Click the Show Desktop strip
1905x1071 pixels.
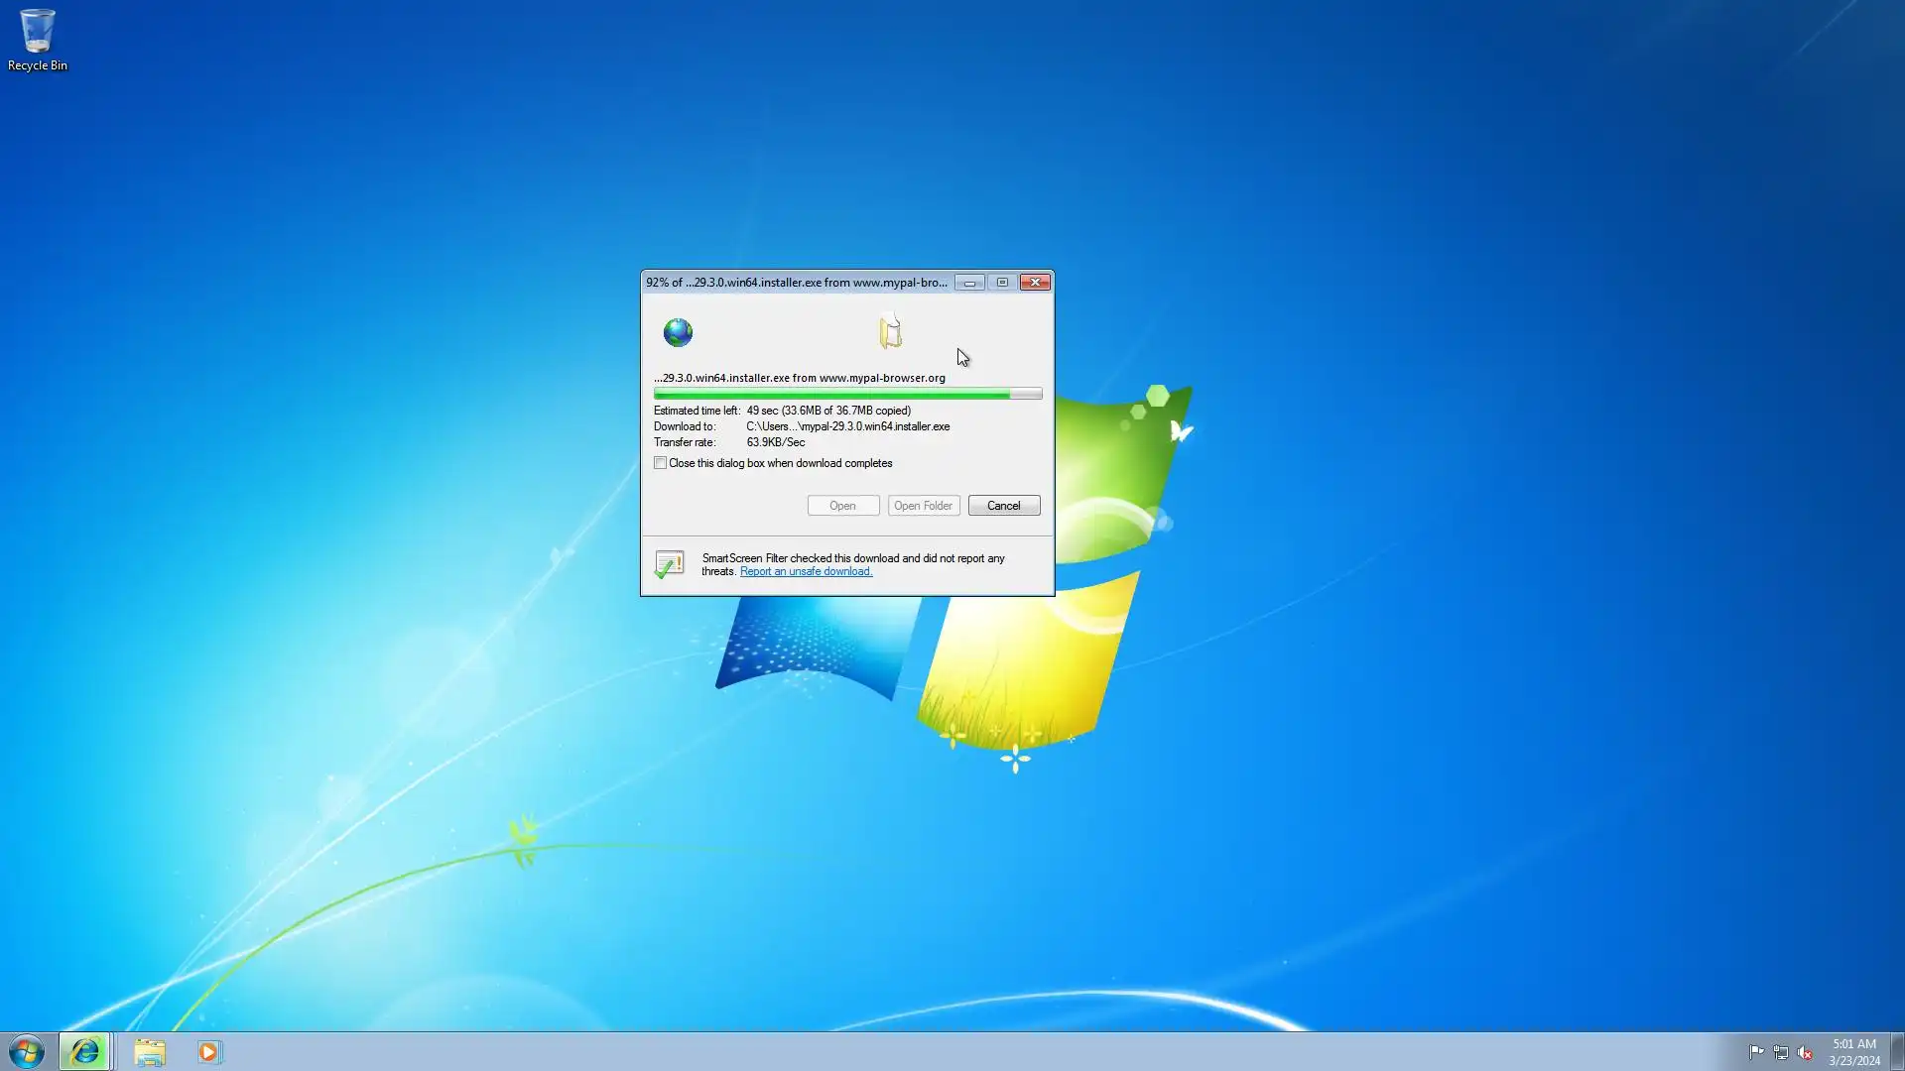tap(1898, 1052)
